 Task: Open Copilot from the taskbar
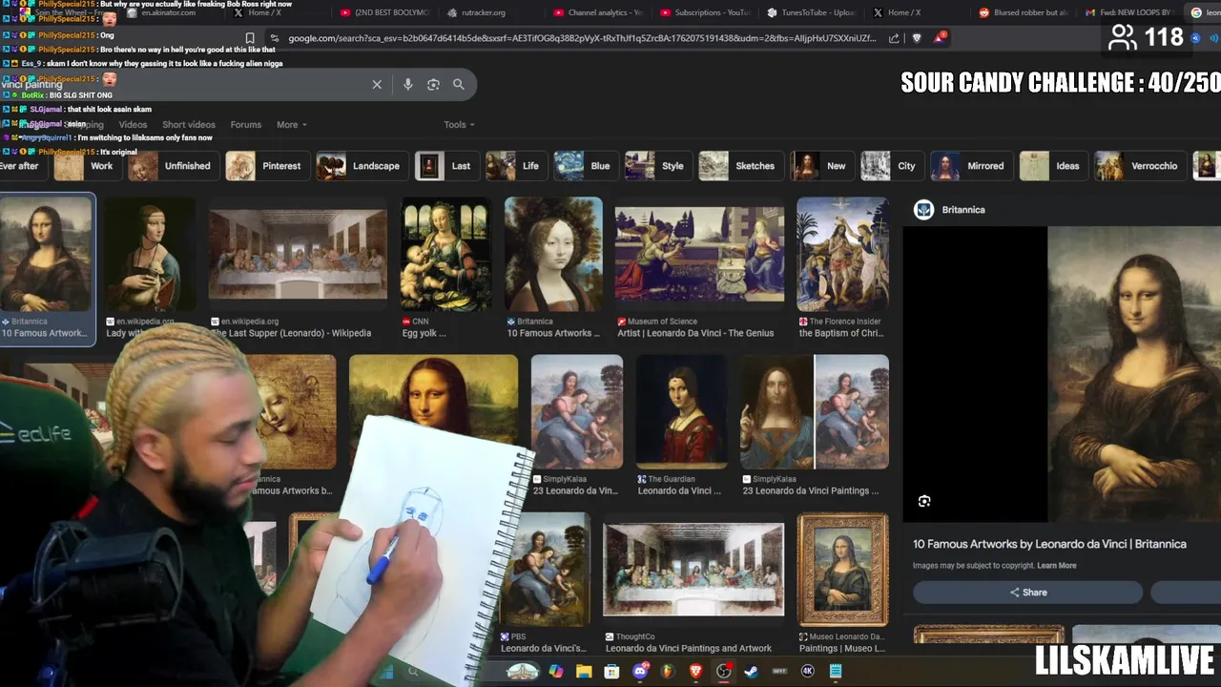[556, 672]
